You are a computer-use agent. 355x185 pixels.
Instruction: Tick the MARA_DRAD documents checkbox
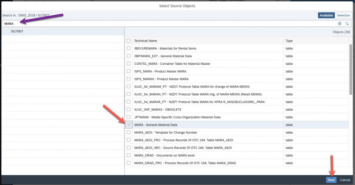pos(129,155)
